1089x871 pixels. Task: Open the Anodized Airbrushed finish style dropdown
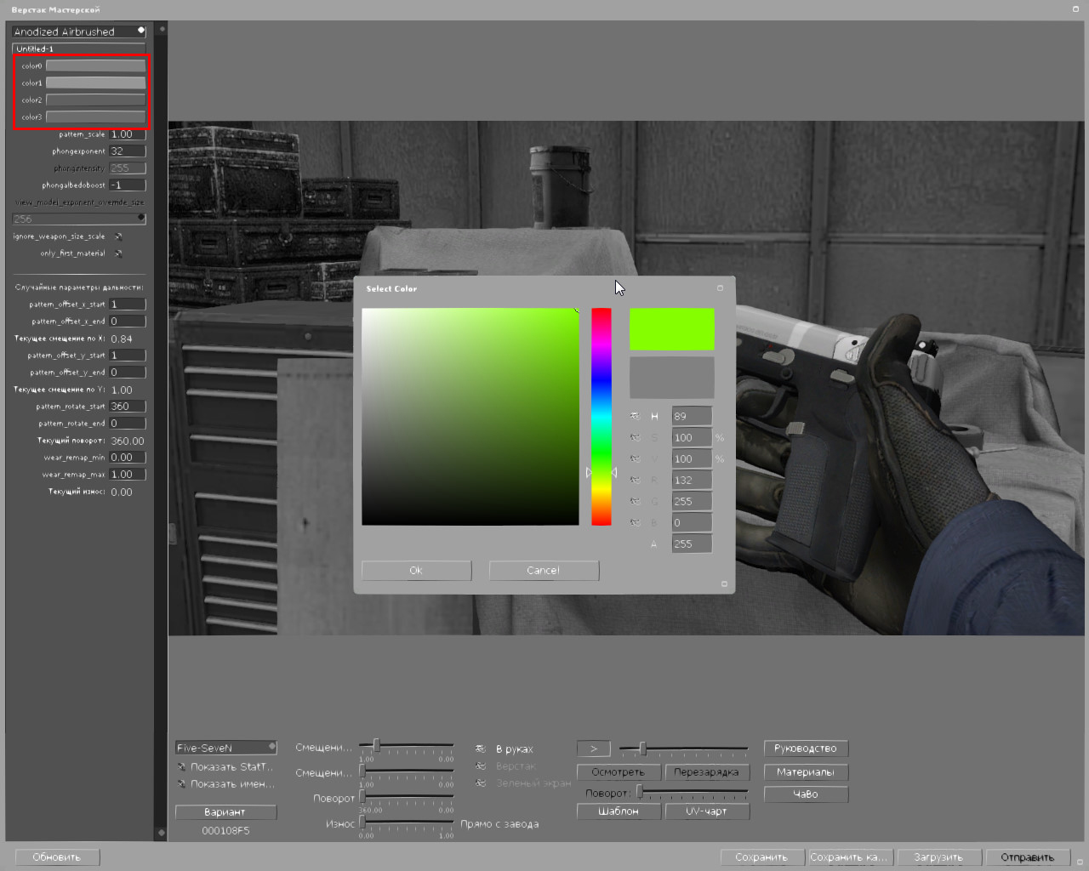[x=79, y=31]
